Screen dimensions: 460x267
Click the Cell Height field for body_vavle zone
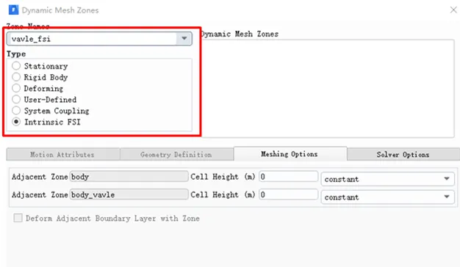[288, 194]
